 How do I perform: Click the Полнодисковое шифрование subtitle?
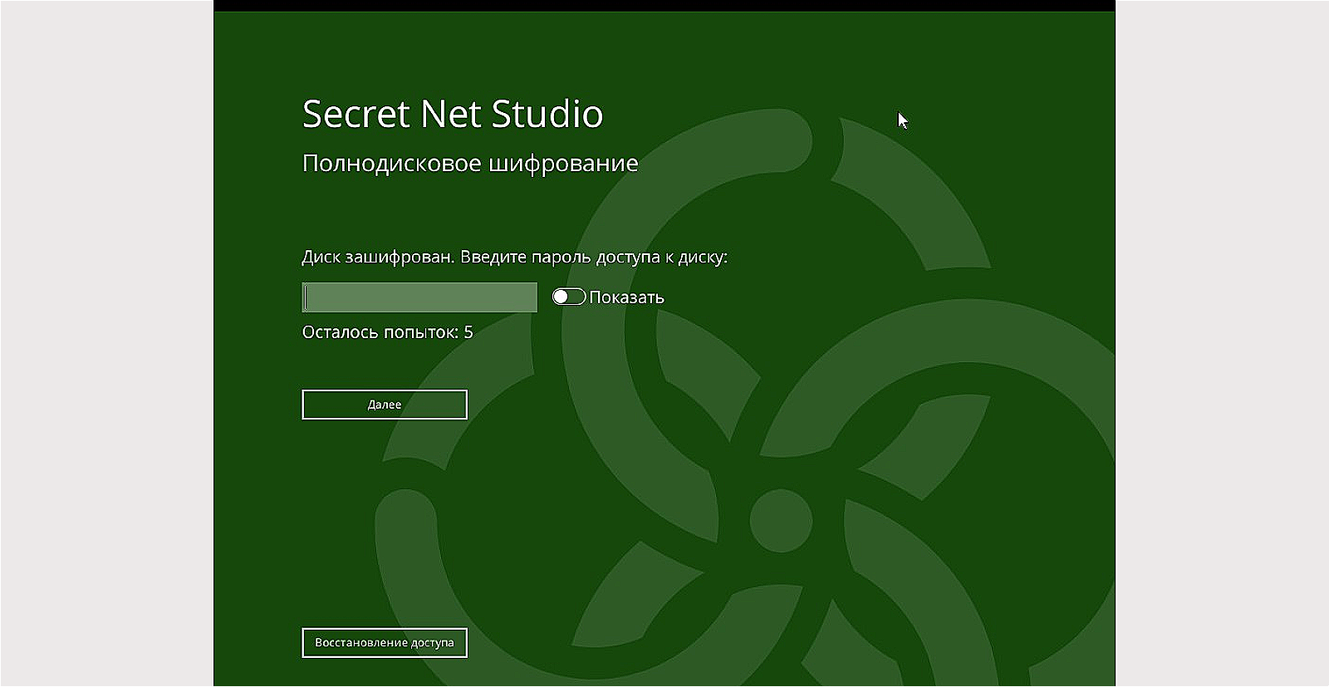click(470, 164)
